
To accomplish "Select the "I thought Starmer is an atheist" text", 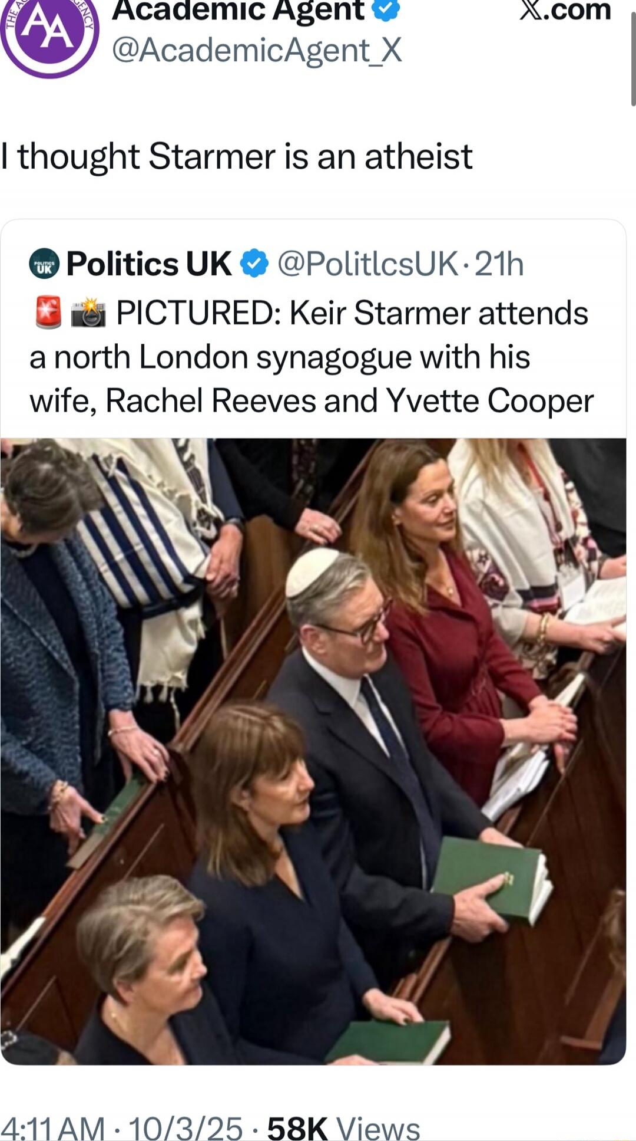I will [236, 157].
